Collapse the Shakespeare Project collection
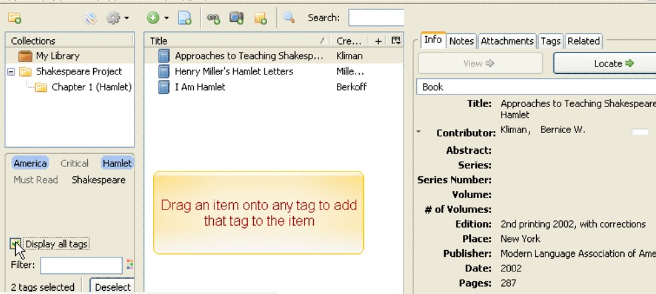 pos(11,72)
